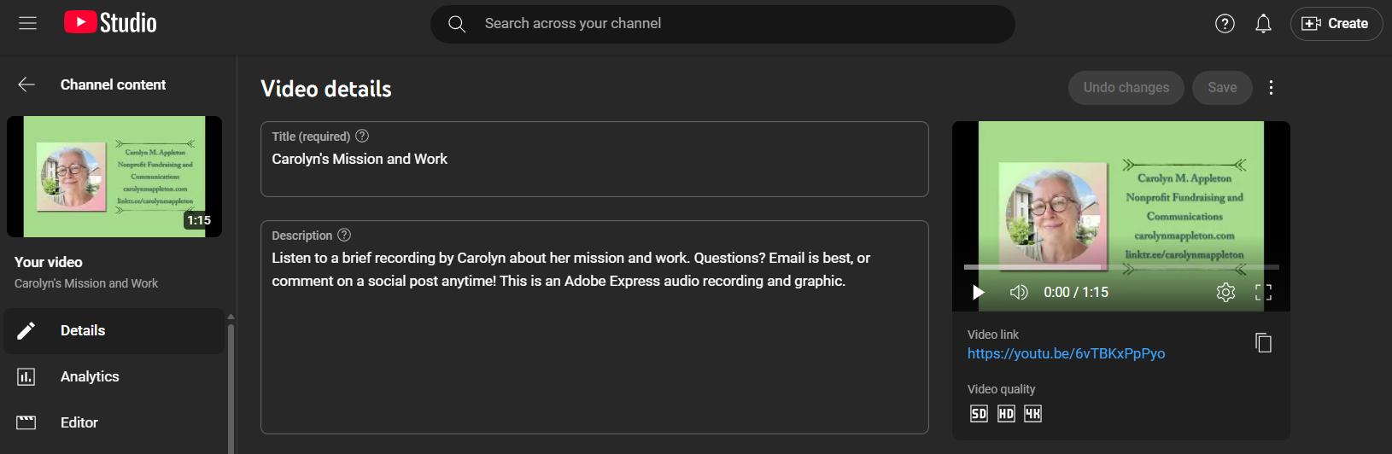The height and width of the screenshot is (454, 1392).
Task: Open the Help question mark icon
Action: pos(1225,24)
